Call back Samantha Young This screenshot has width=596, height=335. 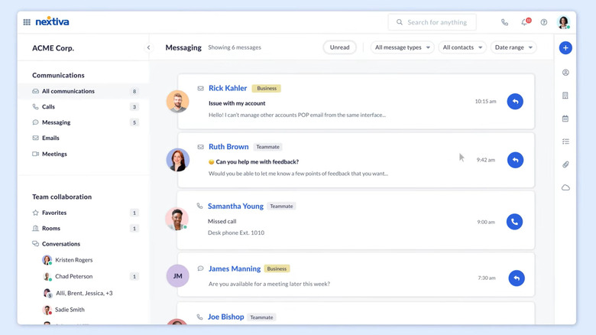[x=515, y=222]
